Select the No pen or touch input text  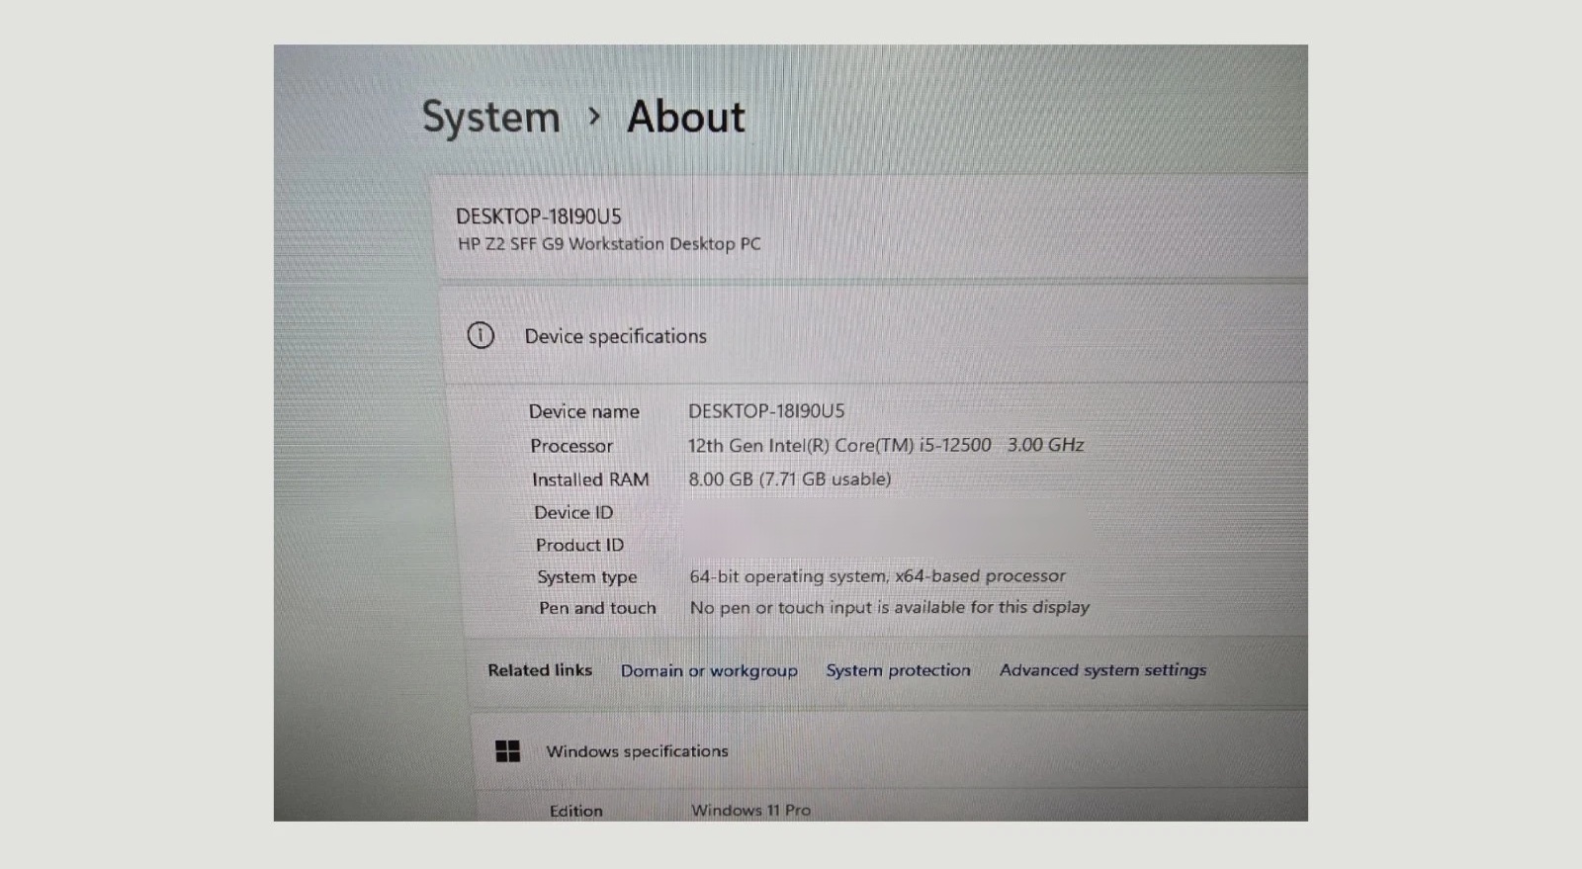point(889,608)
